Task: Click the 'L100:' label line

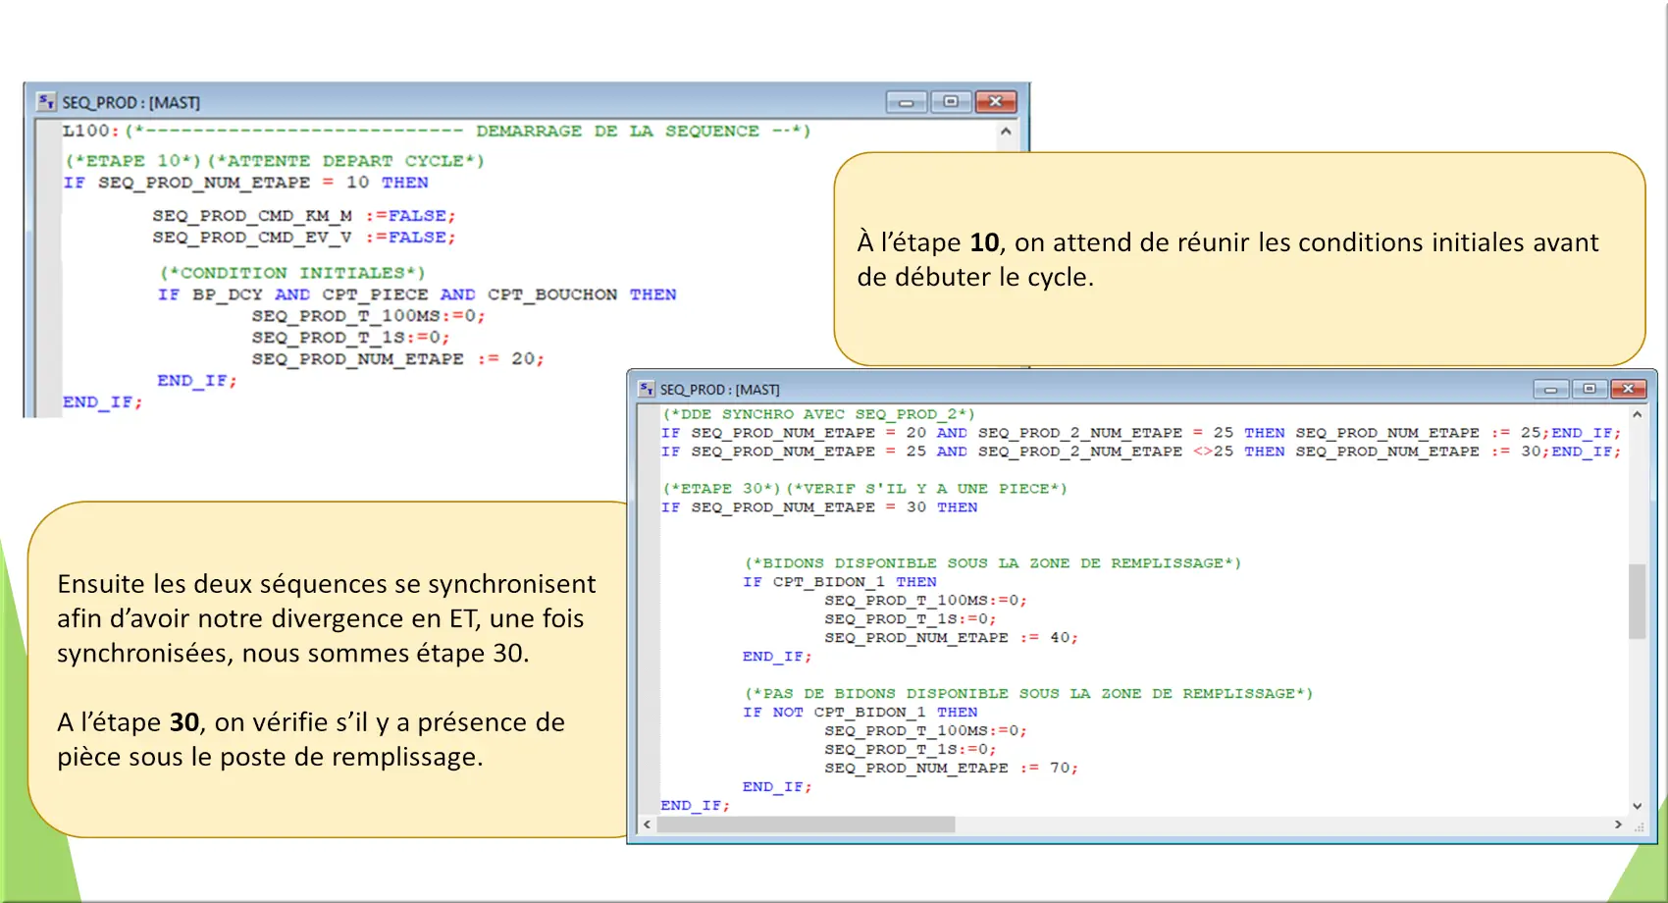Action: pos(437,132)
